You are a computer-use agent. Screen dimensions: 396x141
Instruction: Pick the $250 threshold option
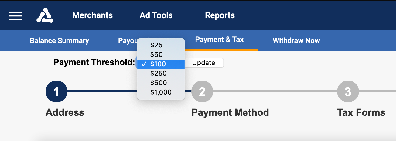tap(161, 74)
